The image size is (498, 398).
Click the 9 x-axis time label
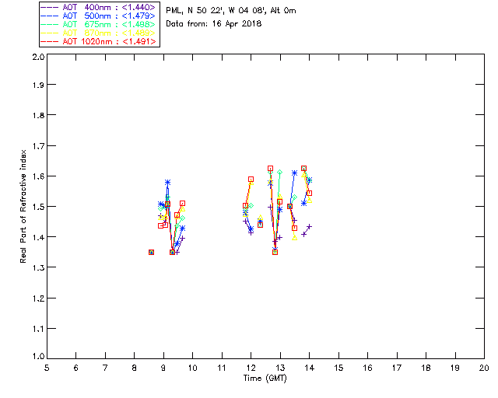[x=163, y=368]
